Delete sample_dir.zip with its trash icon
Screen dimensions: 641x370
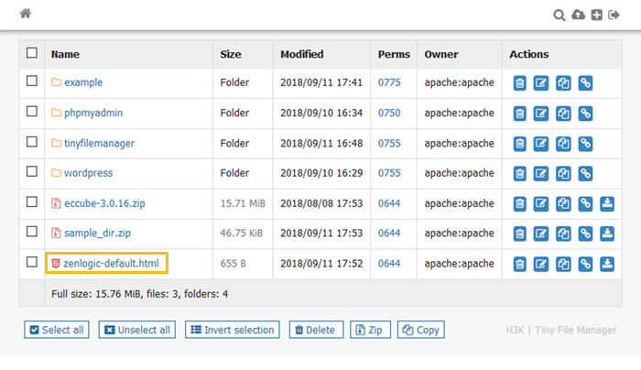[x=519, y=234]
